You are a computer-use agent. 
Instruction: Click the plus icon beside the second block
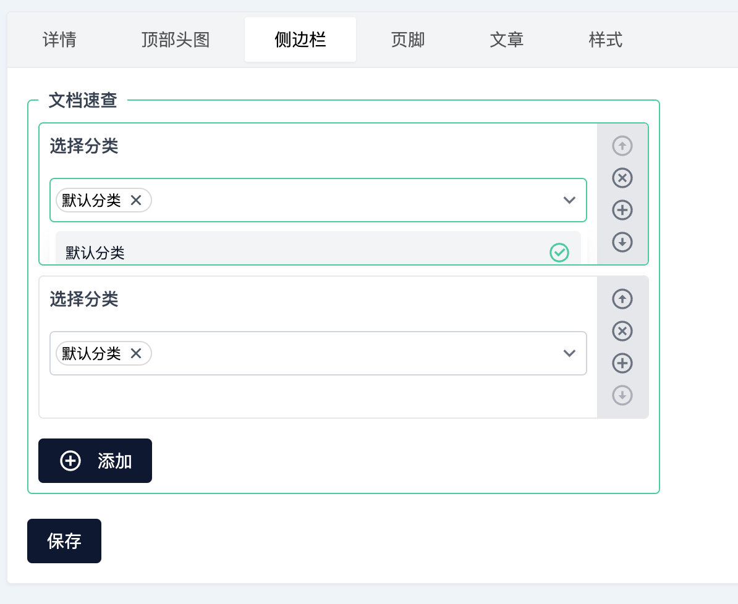click(622, 363)
